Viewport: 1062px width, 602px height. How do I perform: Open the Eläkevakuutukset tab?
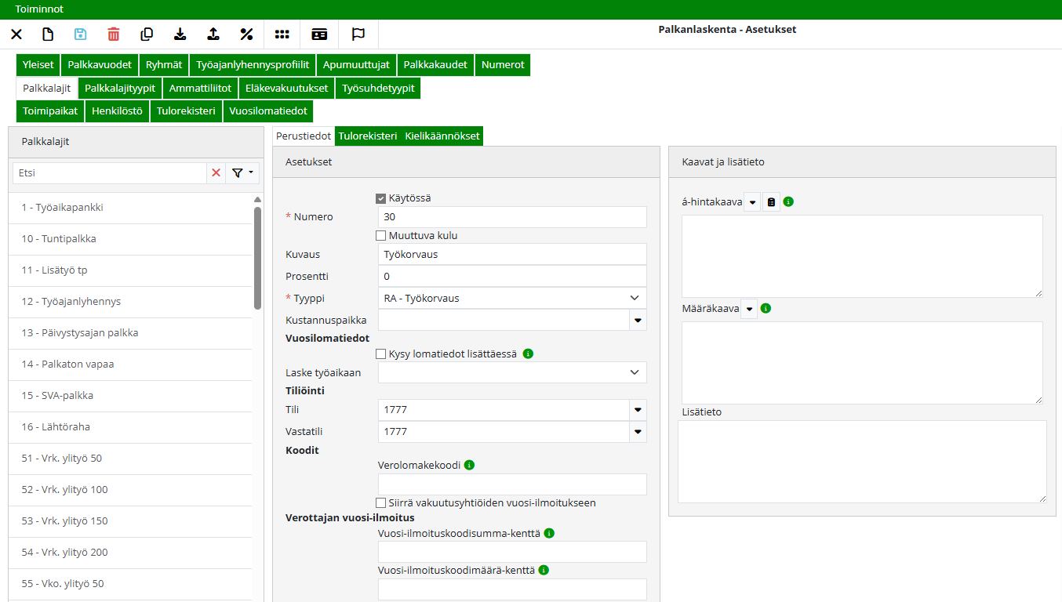[x=286, y=88]
